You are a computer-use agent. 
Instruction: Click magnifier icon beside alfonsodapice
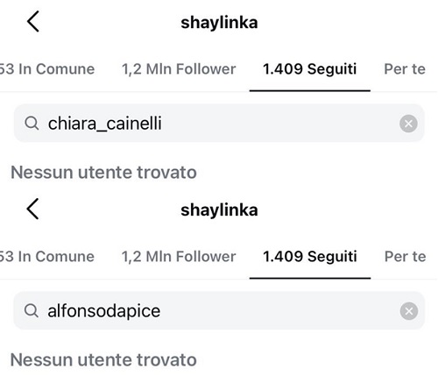(x=32, y=310)
